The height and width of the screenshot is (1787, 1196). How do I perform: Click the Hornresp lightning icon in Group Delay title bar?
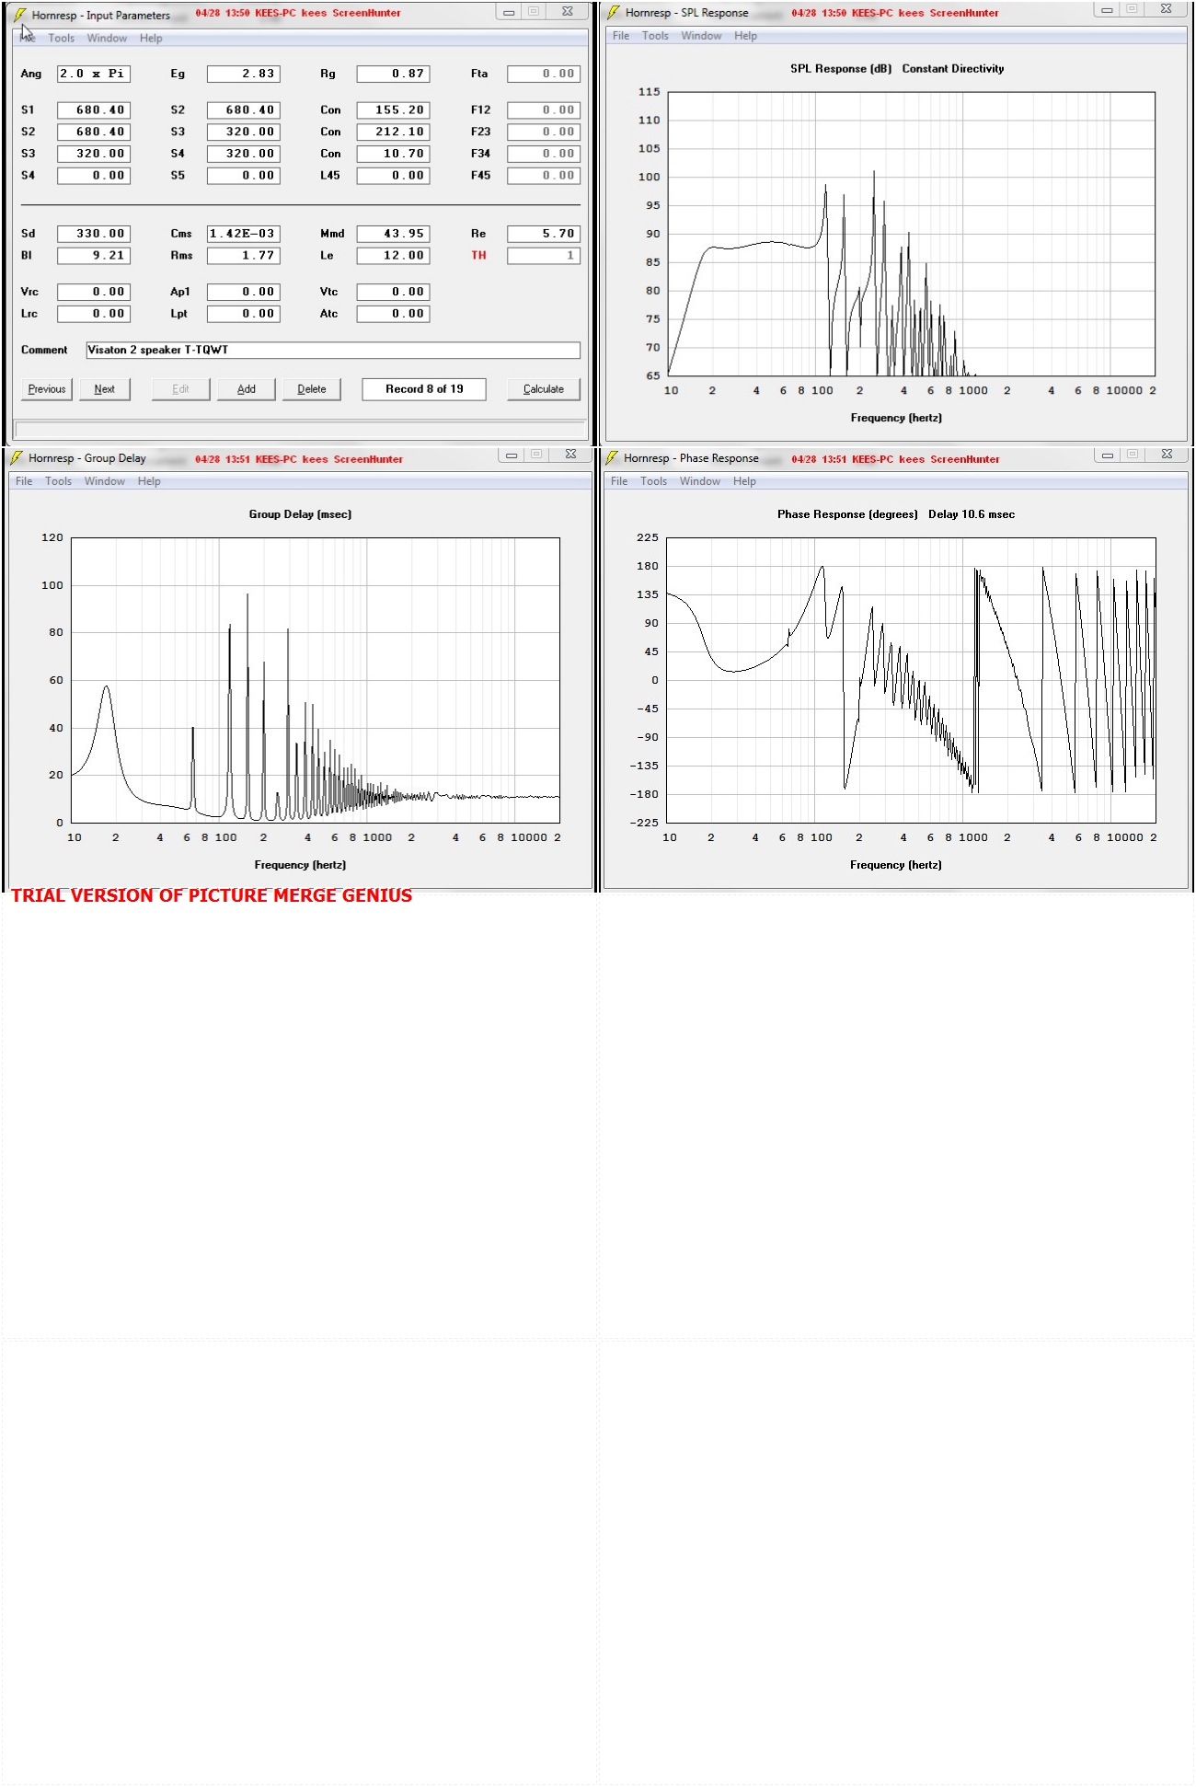pos(16,457)
